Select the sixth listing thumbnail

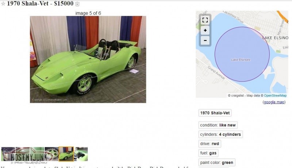(81, 154)
